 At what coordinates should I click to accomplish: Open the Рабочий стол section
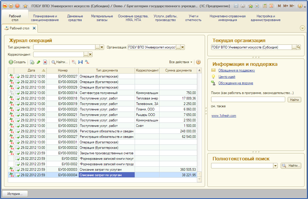[x=15, y=18]
